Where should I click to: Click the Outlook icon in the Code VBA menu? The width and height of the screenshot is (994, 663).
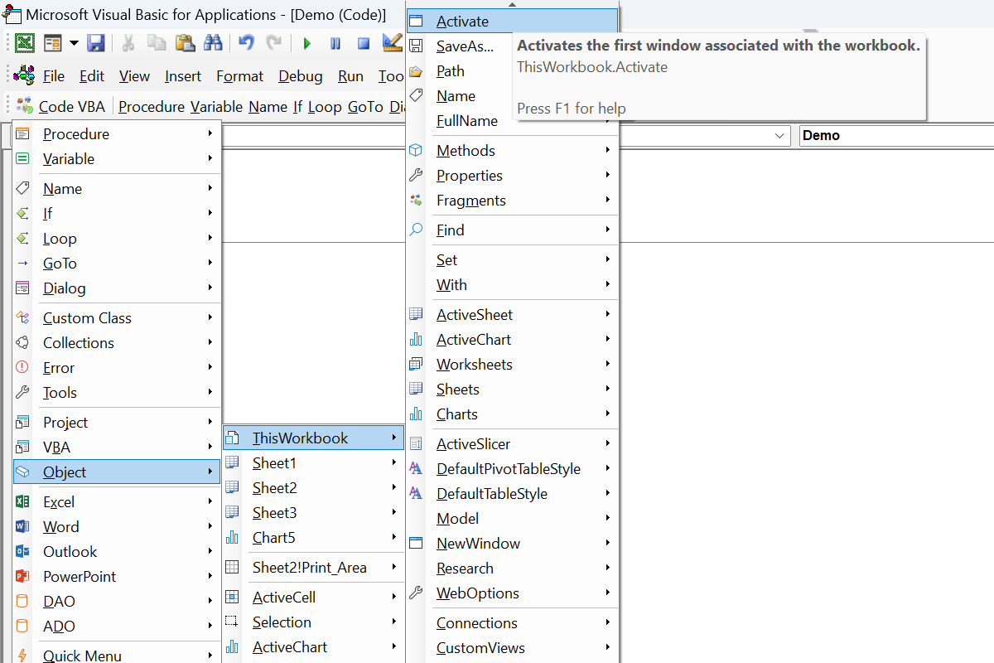(23, 551)
